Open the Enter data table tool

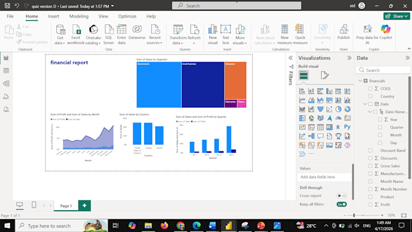click(121, 35)
